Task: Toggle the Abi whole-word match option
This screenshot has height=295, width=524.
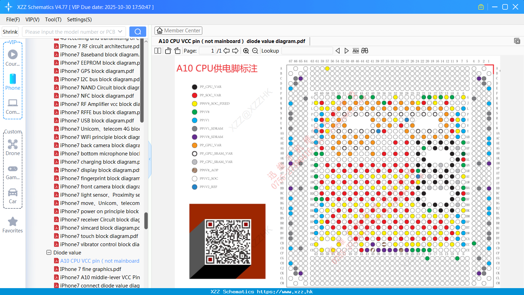Action: pyautogui.click(x=356, y=51)
